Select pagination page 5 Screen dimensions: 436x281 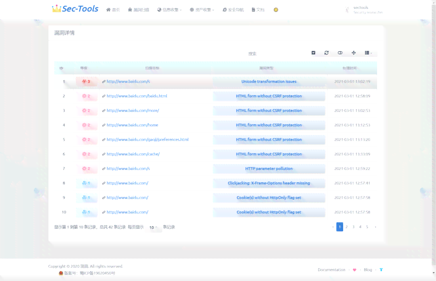coord(367,227)
